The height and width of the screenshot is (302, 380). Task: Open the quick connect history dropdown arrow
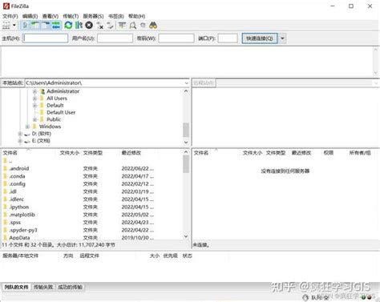282,38
